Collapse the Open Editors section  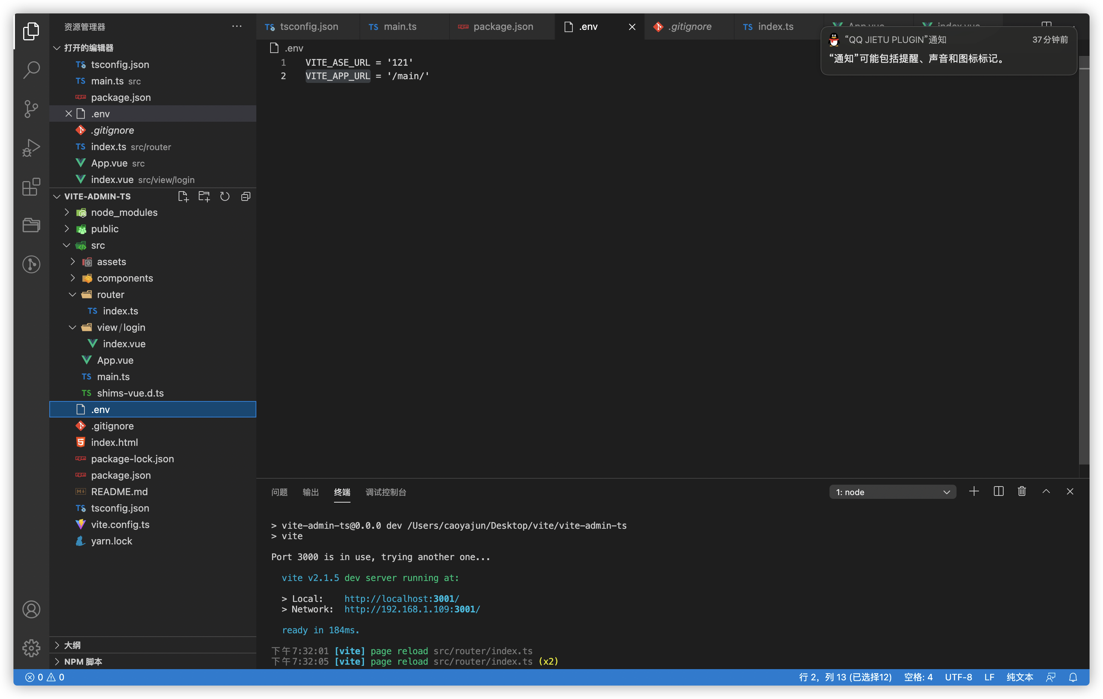57,48
